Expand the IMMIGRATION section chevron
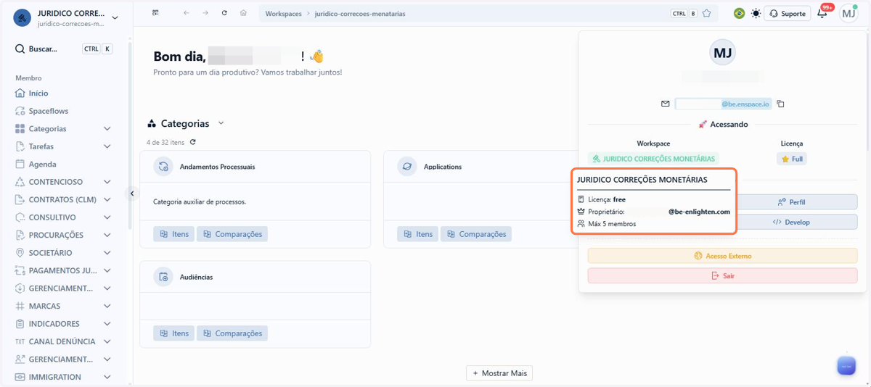 [x=107, y=377]
